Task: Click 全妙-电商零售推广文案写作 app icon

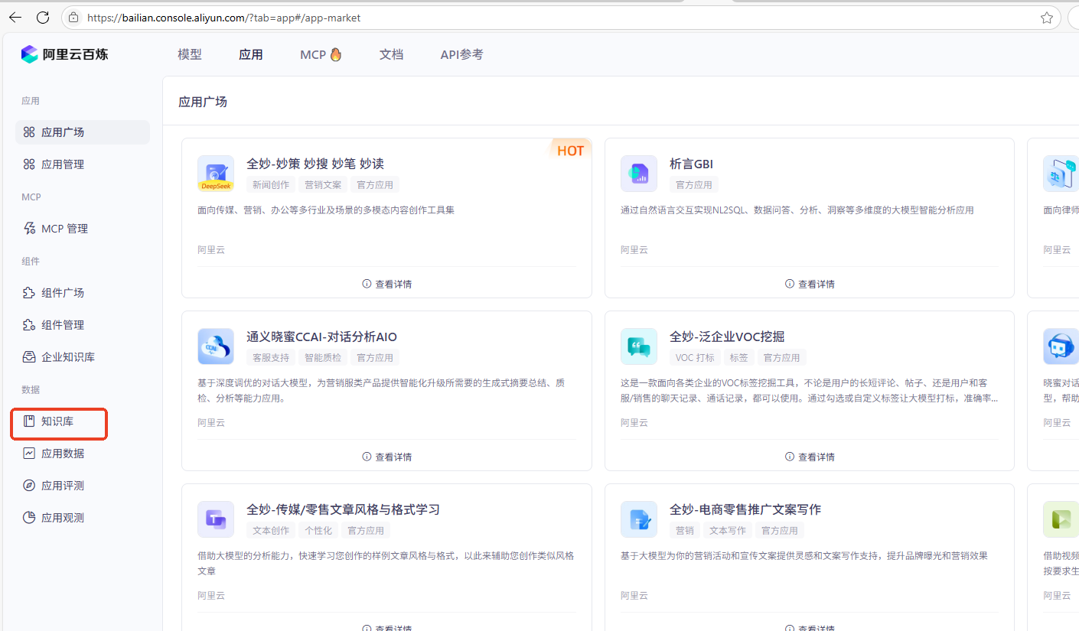Action: tap(639, 519)
